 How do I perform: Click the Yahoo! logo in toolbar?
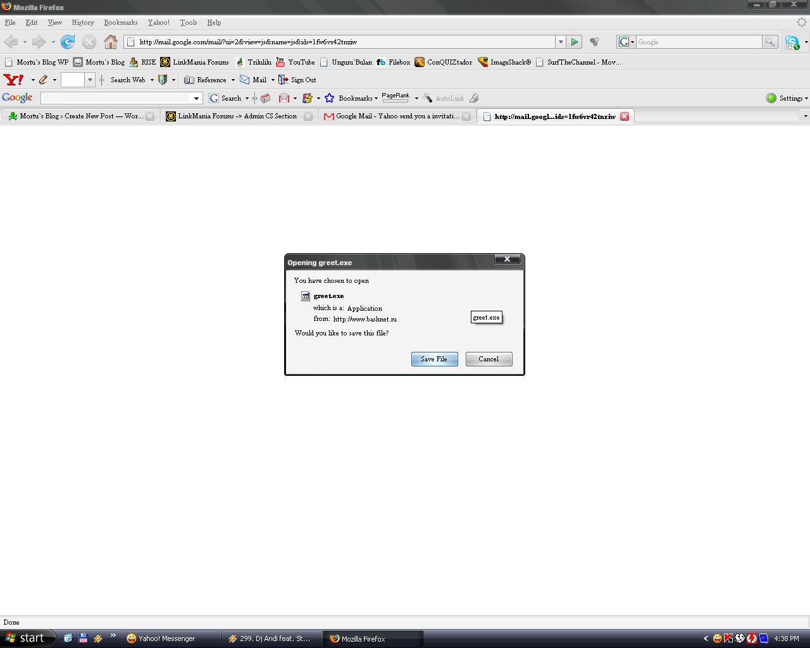pyautogui.click(x=14, y=80)
